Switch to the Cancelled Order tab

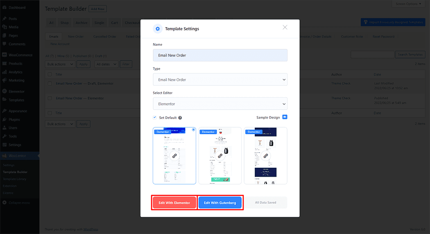pos(105,36)
